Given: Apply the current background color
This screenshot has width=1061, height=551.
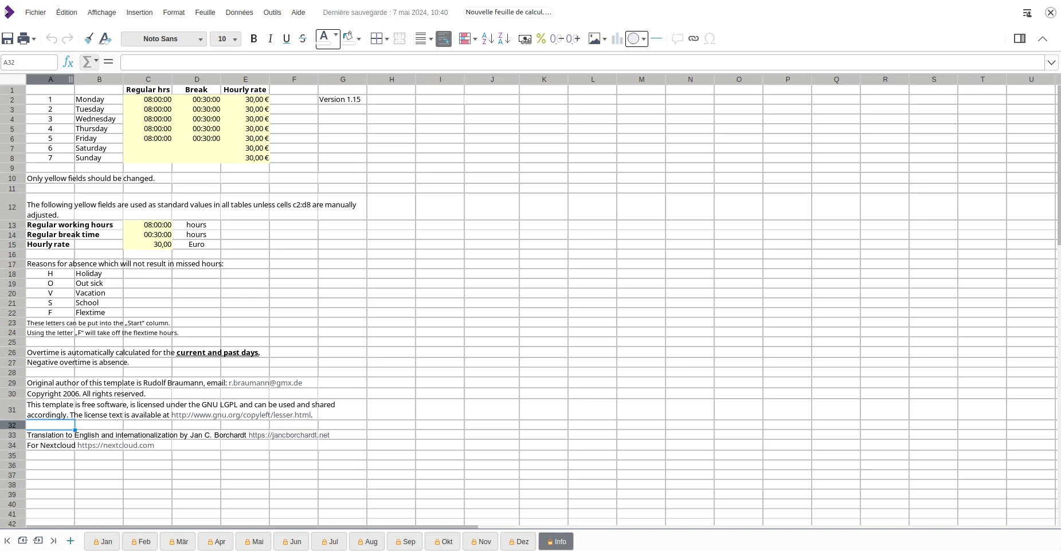Looking at the screenshot, I should (348, 39).
